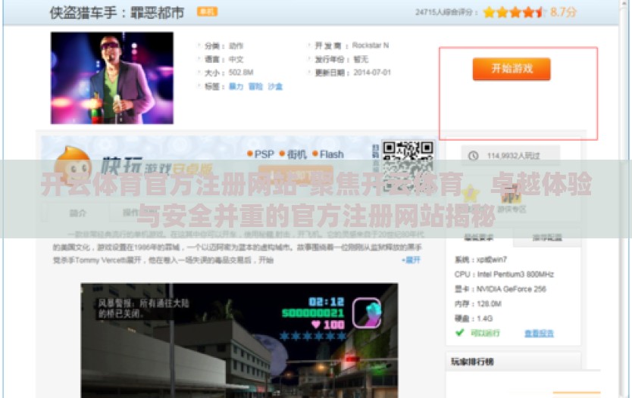
Task: Click the rating stars near 8.7分
Action: pyautogui.click(x=515, y=12)
